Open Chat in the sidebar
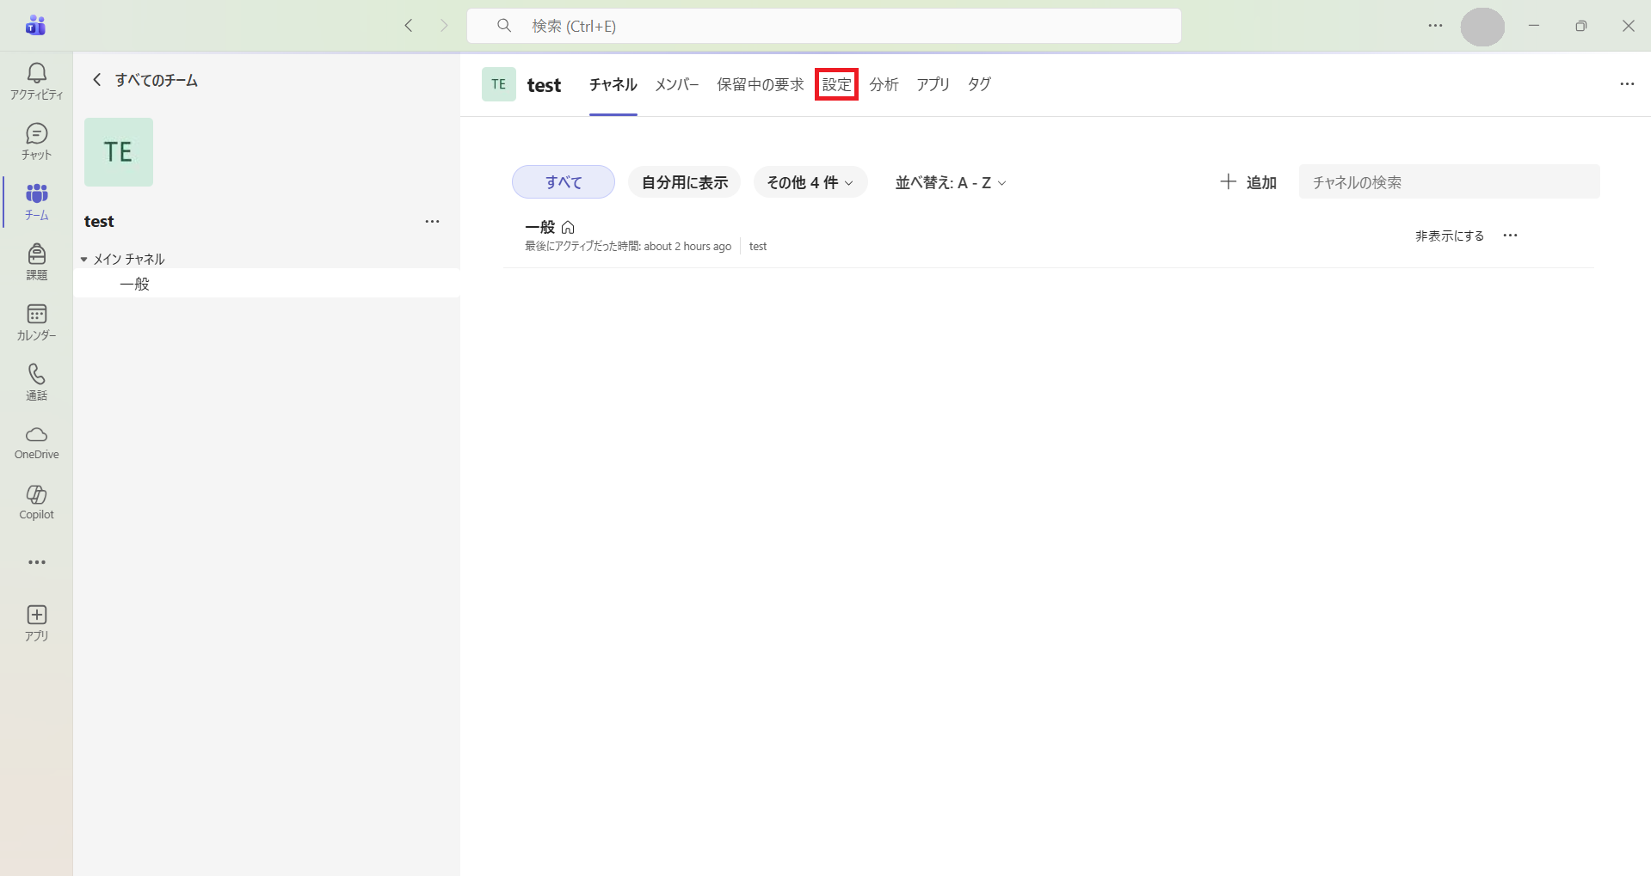Screen dimensions: 1651x876 [x=36, y=141]
